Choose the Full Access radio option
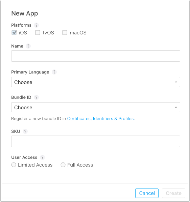190x202 pixels. 63,165
